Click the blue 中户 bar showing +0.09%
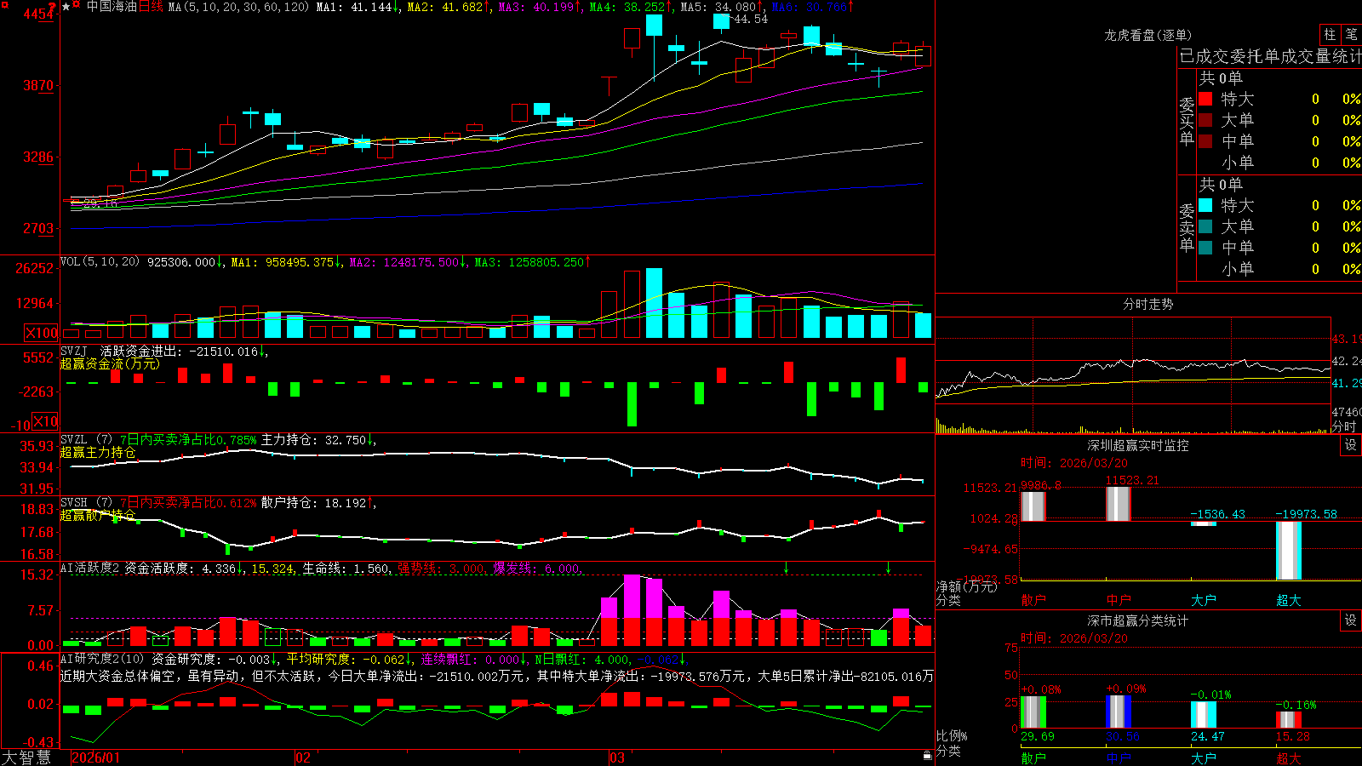 pos(1119,712)
